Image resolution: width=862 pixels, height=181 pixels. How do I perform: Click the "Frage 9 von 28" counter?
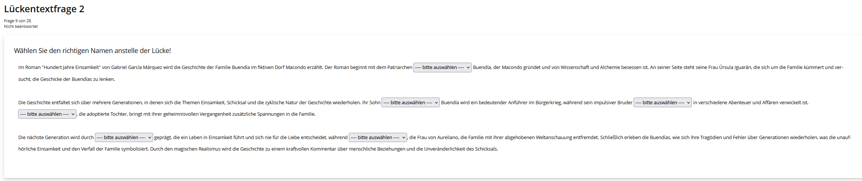pos(17,21)
